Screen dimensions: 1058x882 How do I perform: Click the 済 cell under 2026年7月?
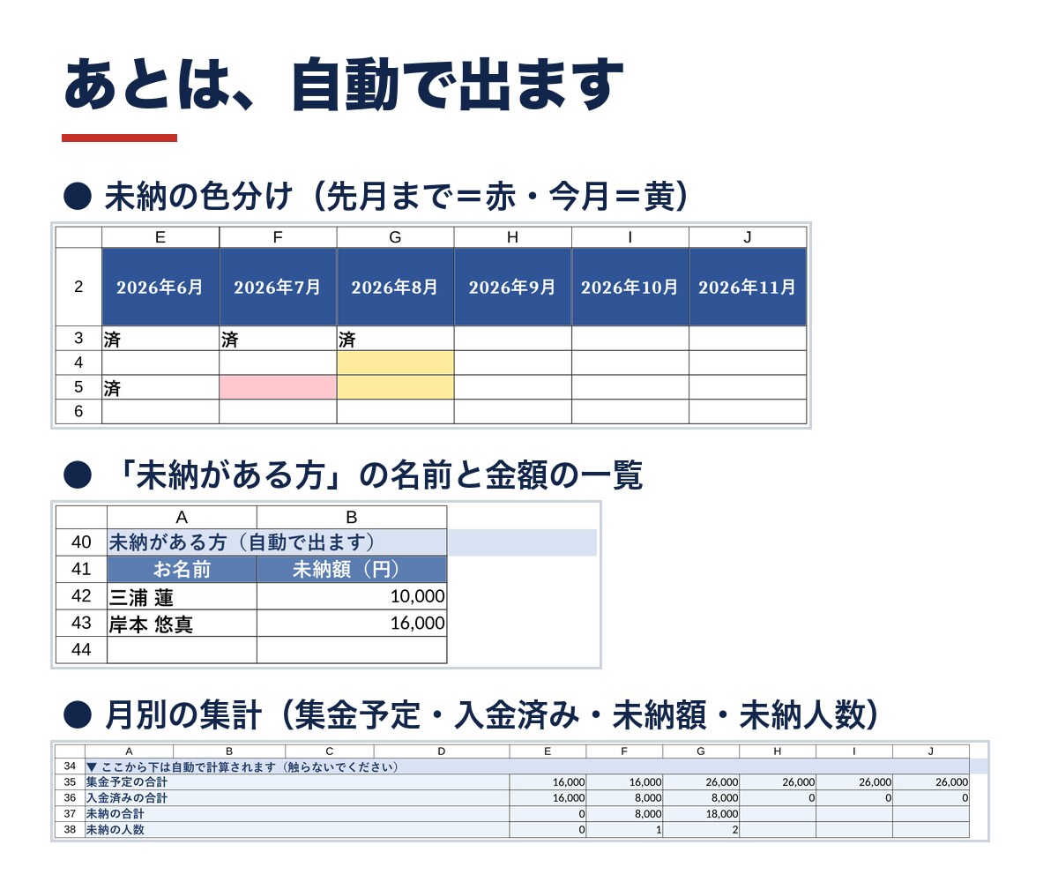[278, 339]
